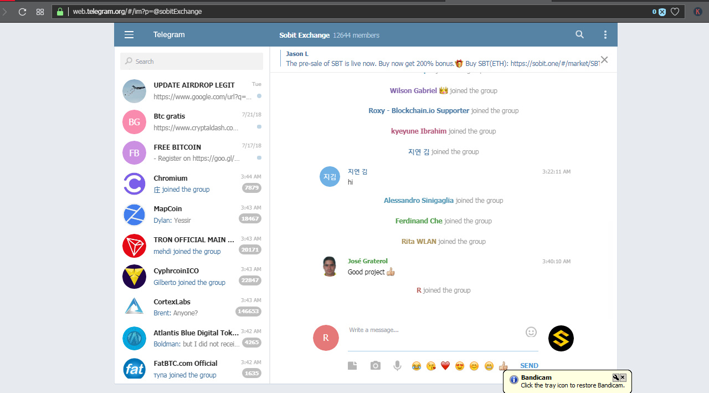This screenshot has height=393, width=709.
Task: Click the R user avatar near composer
Action: click(326, 338)
